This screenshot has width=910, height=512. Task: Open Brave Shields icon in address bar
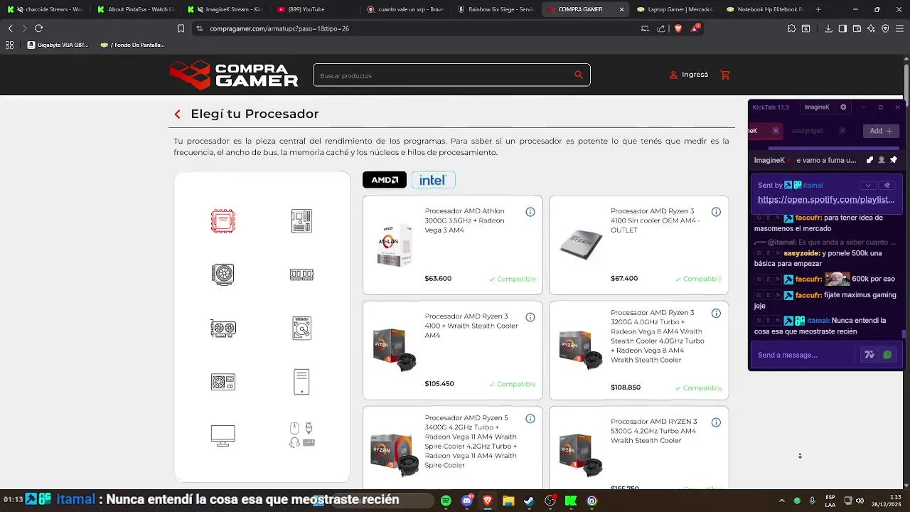(678, 28)
